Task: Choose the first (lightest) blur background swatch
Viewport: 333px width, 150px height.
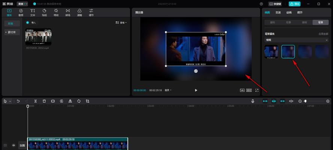Action: 271,52
